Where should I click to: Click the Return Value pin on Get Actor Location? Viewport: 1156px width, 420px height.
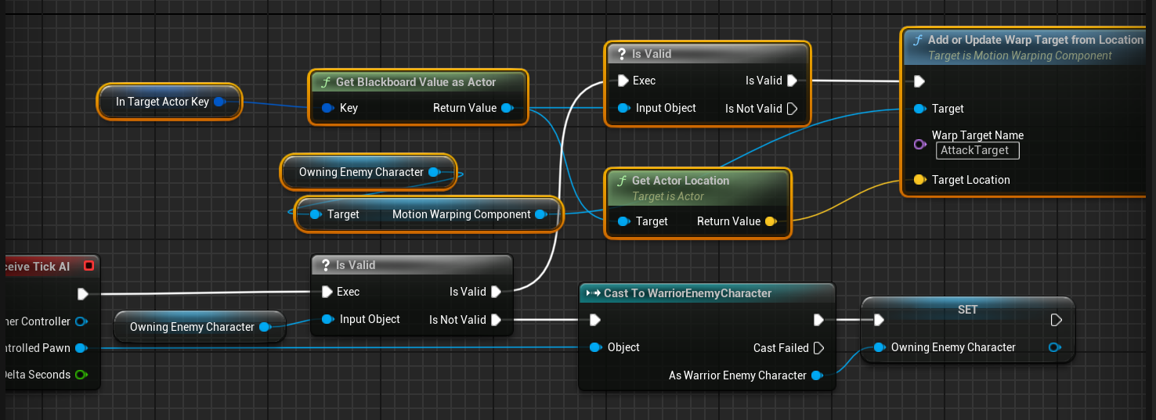click(770, 221)
